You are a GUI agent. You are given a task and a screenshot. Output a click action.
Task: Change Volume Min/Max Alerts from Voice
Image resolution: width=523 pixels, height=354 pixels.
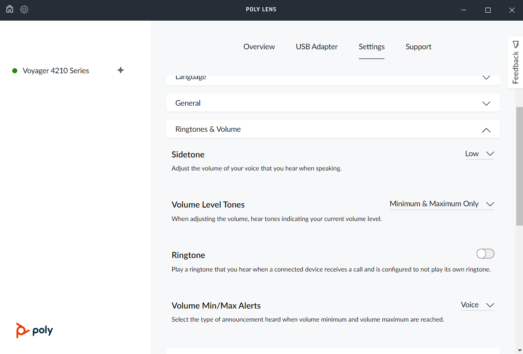pos(477,305)
